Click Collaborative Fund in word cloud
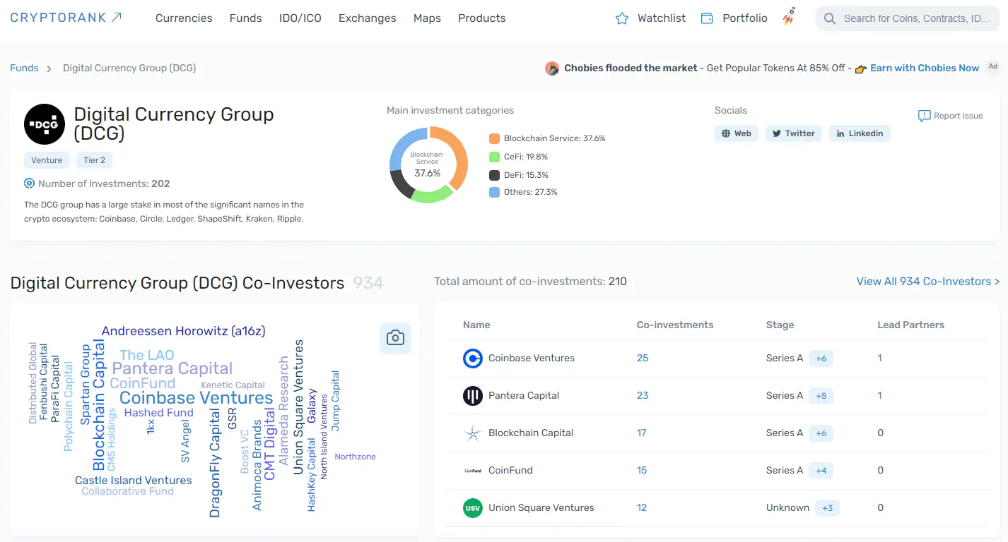The height and width of the screenshot is (542, 1008). pos(128,491)
